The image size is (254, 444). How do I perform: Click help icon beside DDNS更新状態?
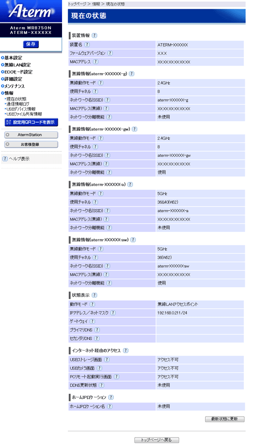101,385
